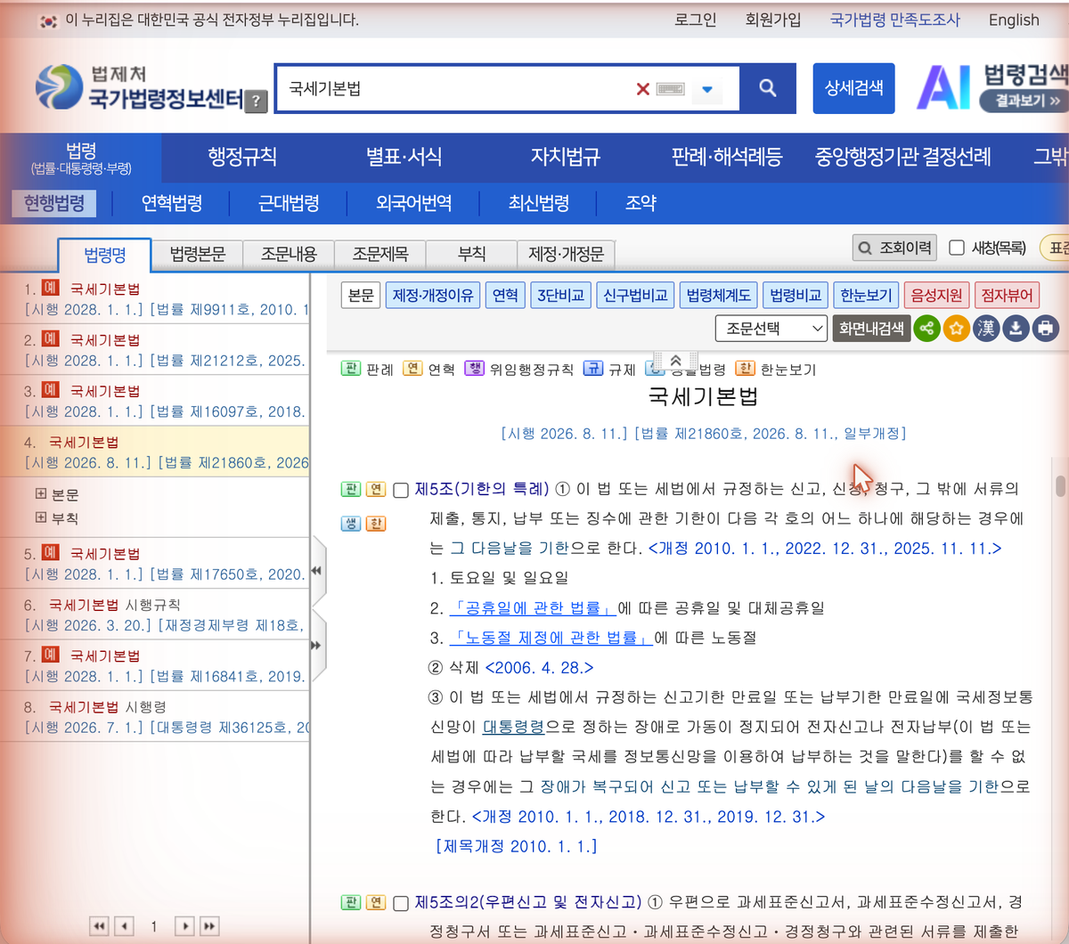This screenshot has width=1069, height=944.
Task: Open the 신구법비교 view
Action: [x=634, y=295]
